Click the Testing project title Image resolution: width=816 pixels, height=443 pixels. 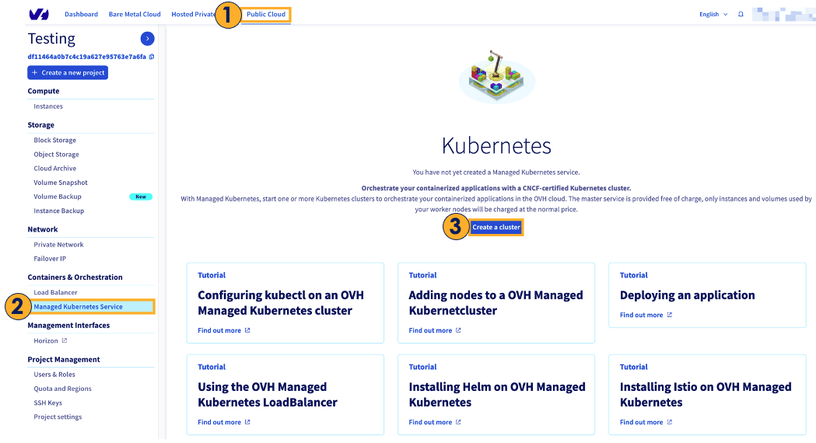pos(51,39)
